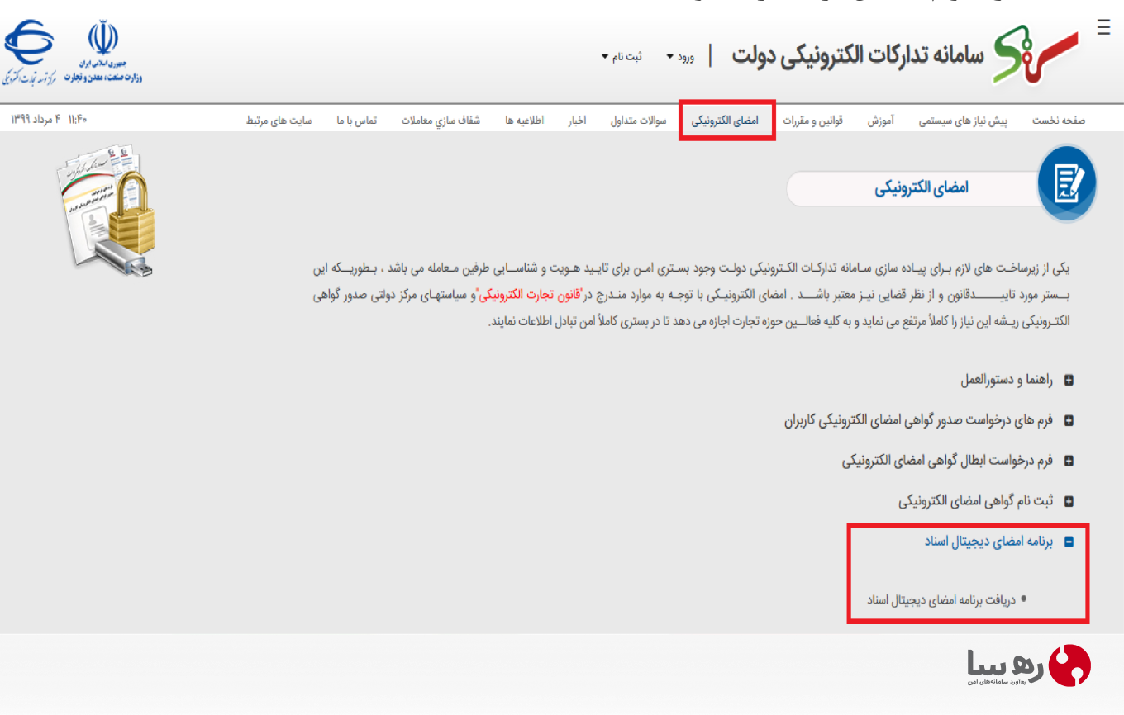Open "سوالات متداول" in the navigation bar

pos(638,121)
